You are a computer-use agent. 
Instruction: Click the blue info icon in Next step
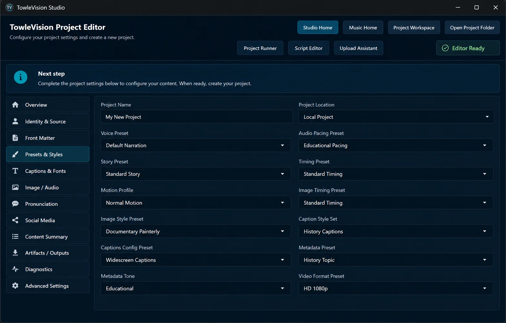click(x=21, y=77)
